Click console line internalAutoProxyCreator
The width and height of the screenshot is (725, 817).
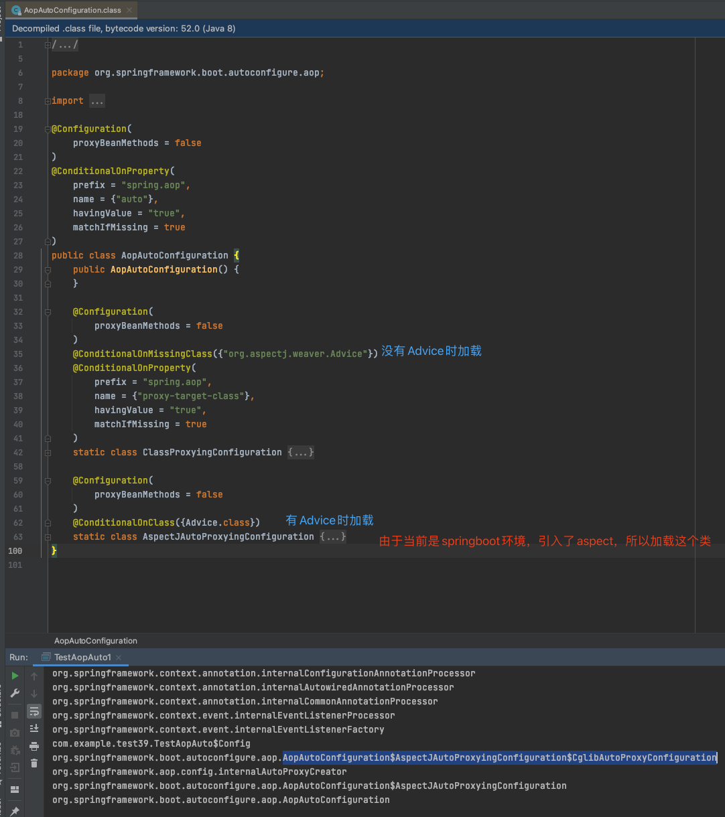[x=200, y=772]
